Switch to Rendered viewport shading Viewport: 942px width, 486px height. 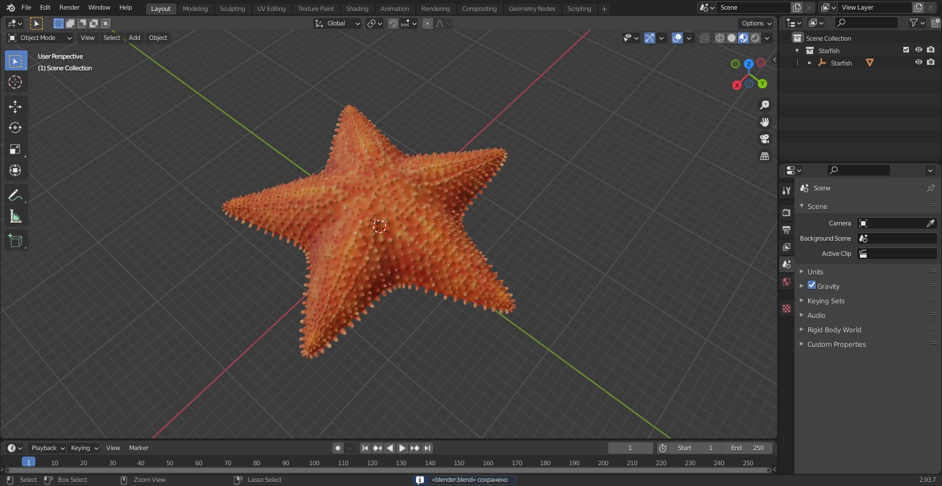[x=755, y=38]
